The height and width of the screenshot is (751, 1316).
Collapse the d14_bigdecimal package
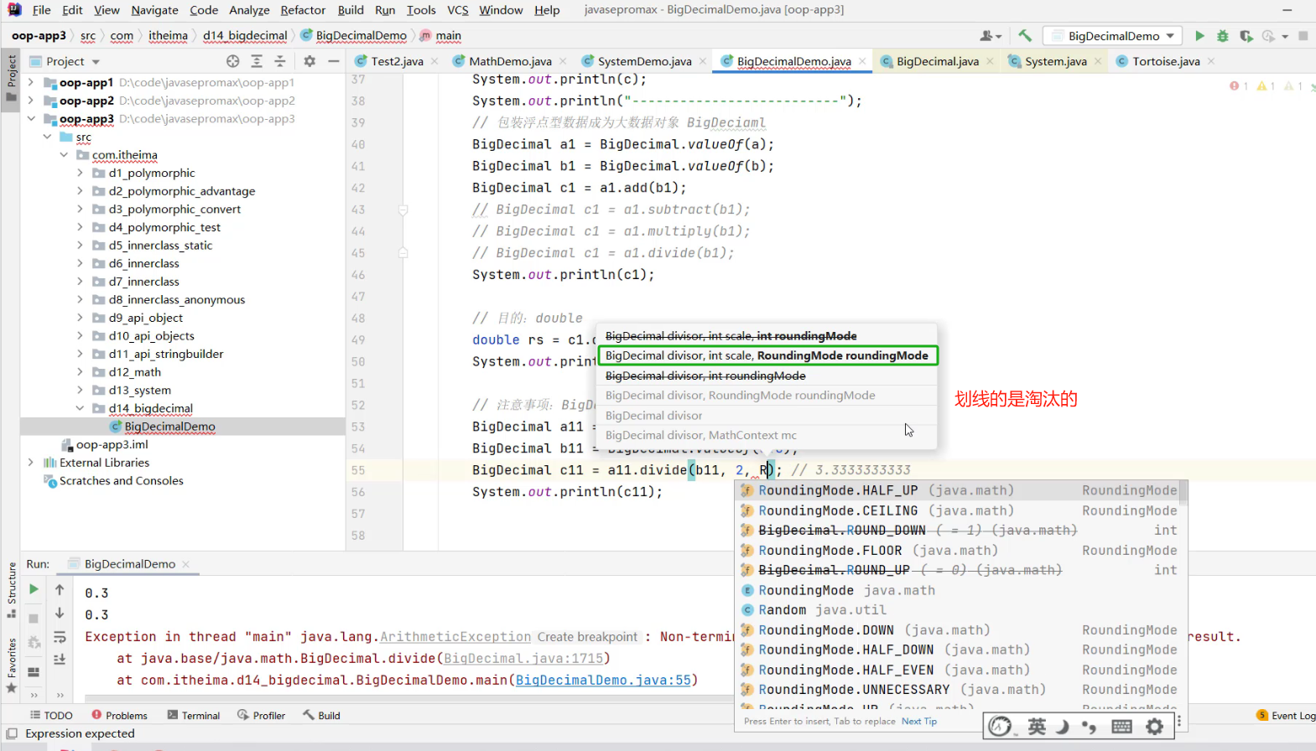(80, 408)
